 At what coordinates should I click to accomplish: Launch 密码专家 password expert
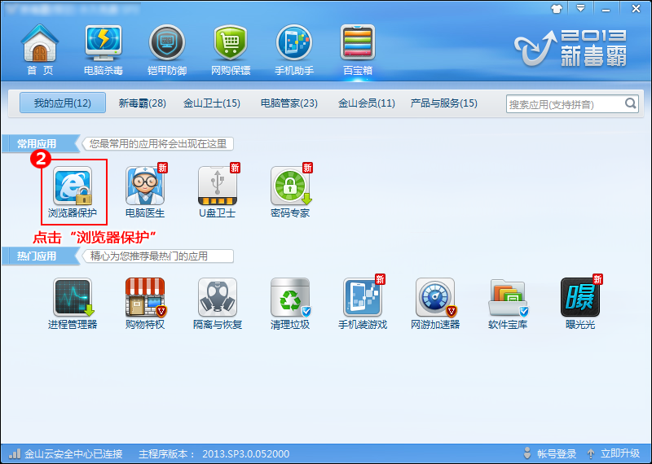click(x=290, y=192)
